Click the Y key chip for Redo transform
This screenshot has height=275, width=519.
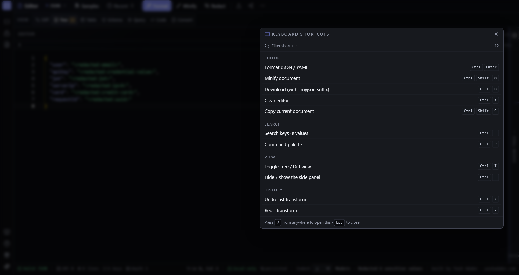click(x=495, y=210)
